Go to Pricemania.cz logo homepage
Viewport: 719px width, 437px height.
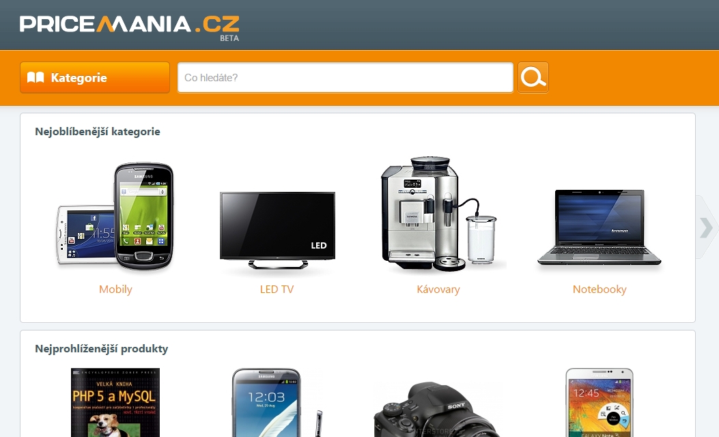[x=129, y=27]
